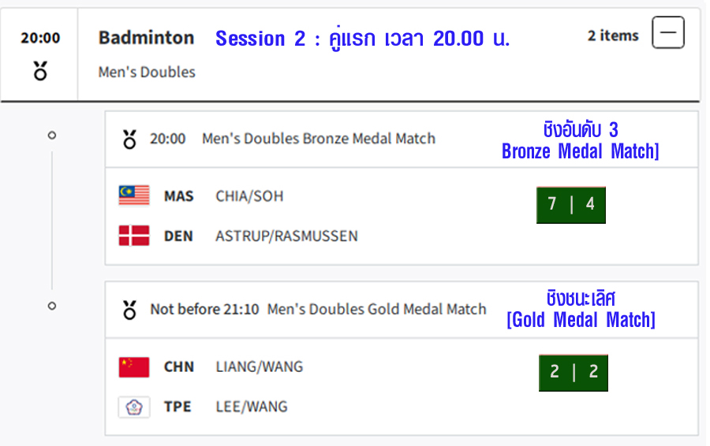Collapse the Badminton session with minus button
This screenshot has width=710, height=446.
668,32
